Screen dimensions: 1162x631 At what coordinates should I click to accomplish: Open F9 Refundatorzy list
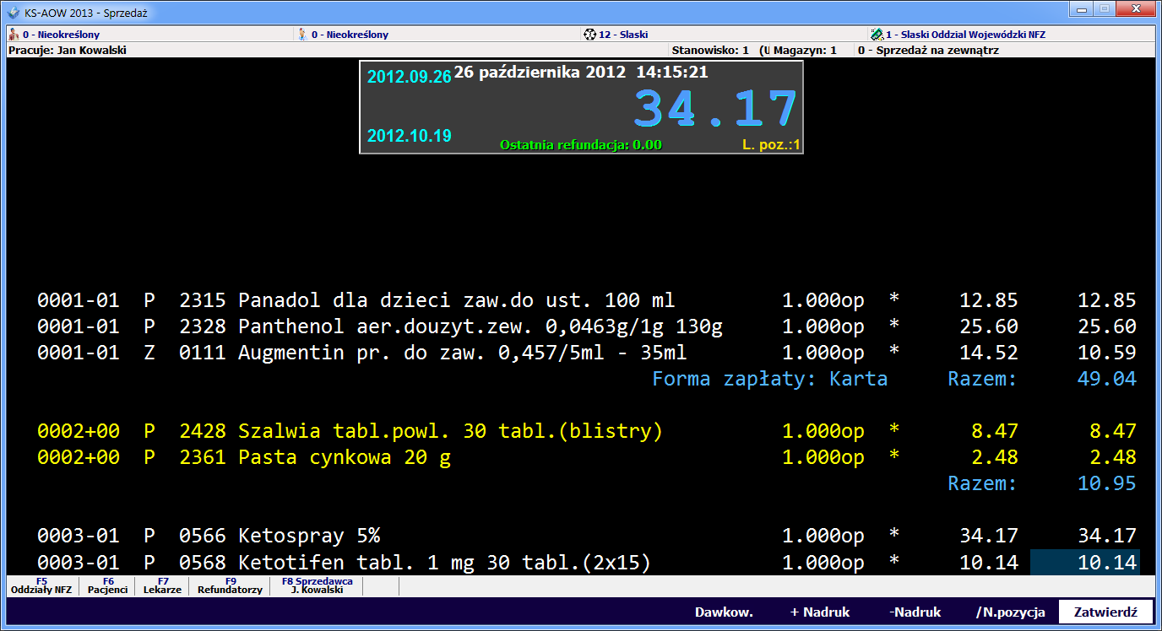[x=230, y=586]
